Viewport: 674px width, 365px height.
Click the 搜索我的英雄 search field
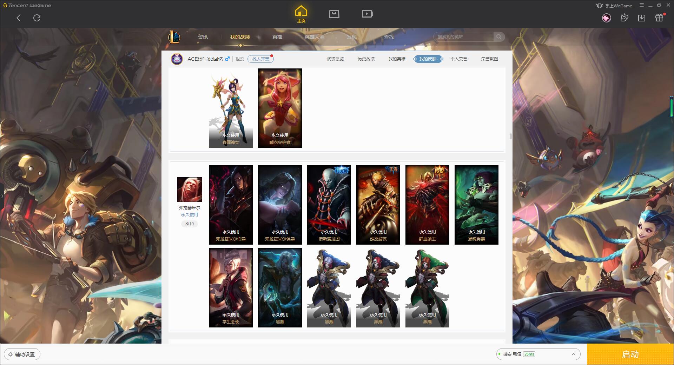463,36
